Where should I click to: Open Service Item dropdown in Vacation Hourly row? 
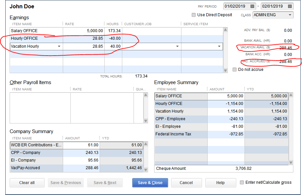[x=219, y=46]
